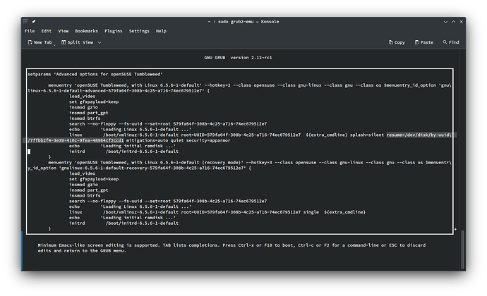Close the Konsole window
The height and width of the screenshot is (296, 487).
click(461, 22)
